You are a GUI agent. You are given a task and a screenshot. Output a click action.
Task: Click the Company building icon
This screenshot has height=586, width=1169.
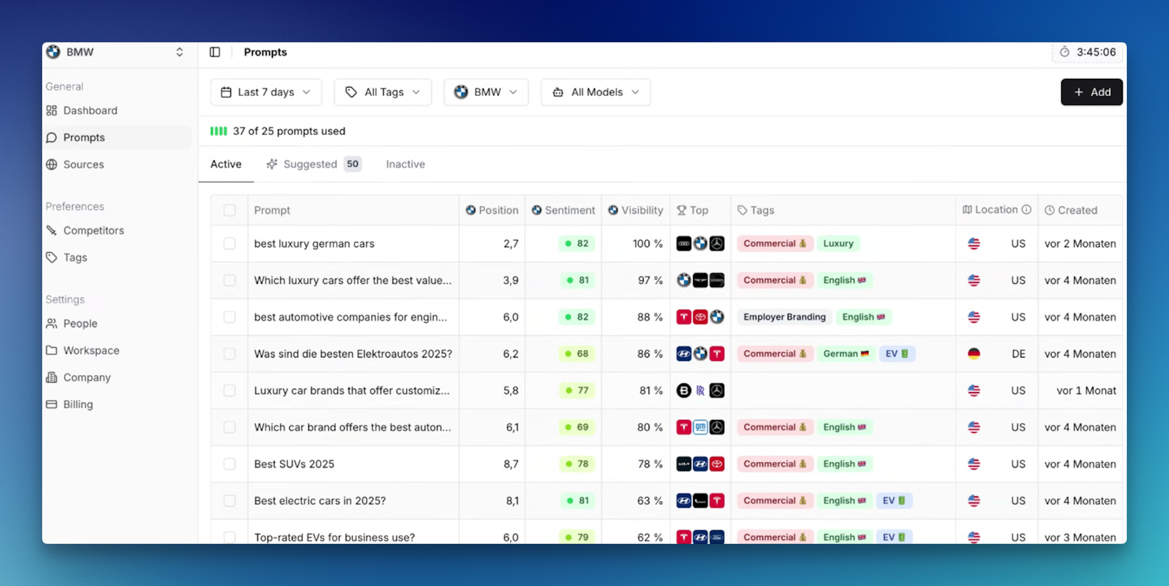[51, 377]
